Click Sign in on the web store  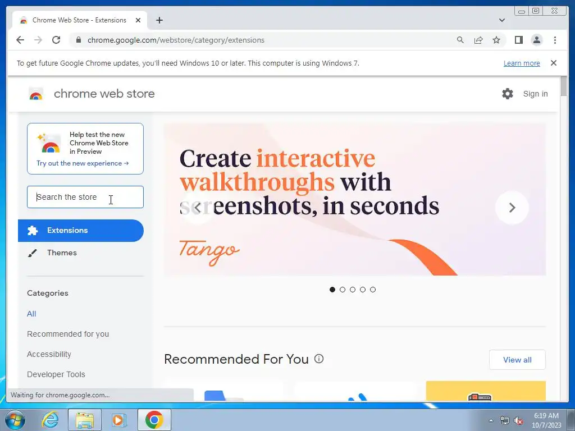pos(535,94)
